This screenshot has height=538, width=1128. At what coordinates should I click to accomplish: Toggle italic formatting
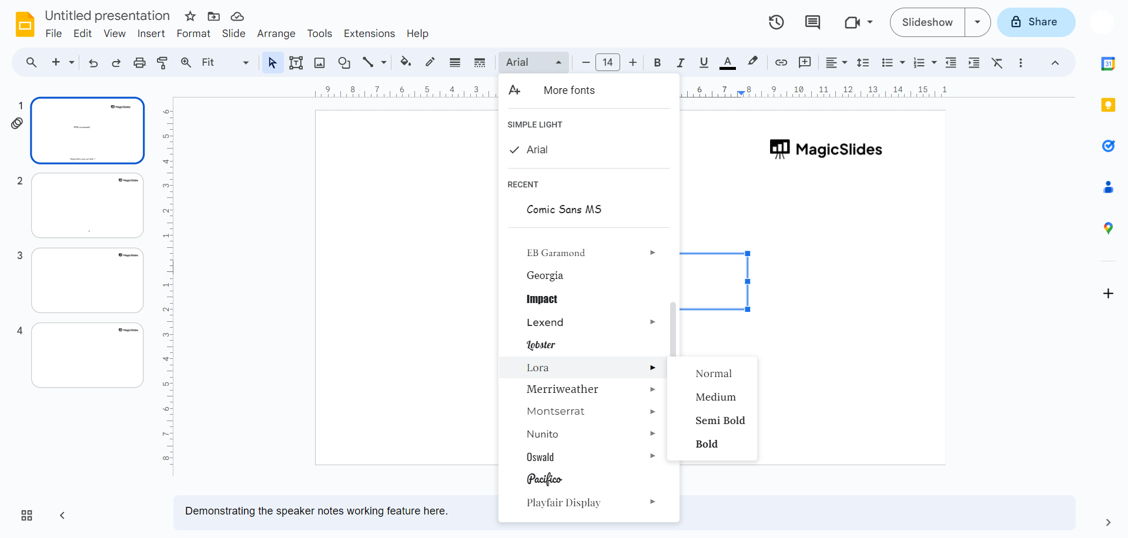click(x=680, y=62)
